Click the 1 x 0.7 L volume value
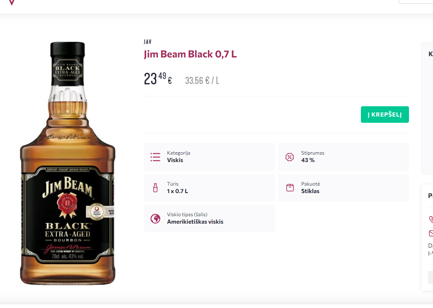 [177, 191]
